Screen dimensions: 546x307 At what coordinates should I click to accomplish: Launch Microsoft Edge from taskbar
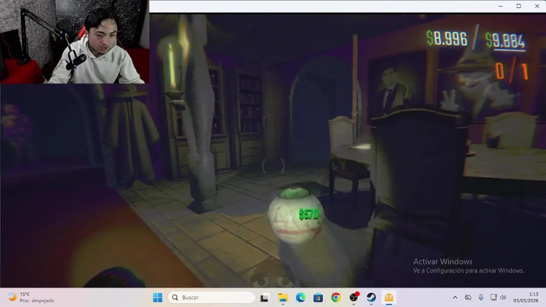[301, 297]
